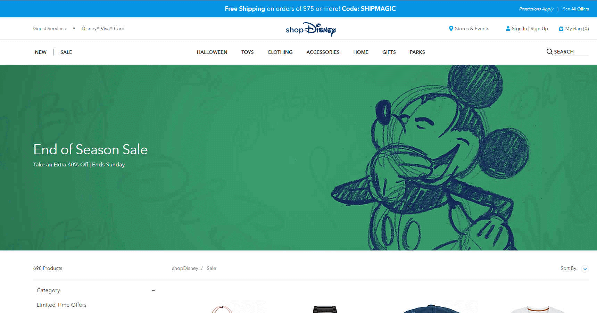Open the PARKS menu
This screenshot has width=597, height=313.
coord(417,52)
